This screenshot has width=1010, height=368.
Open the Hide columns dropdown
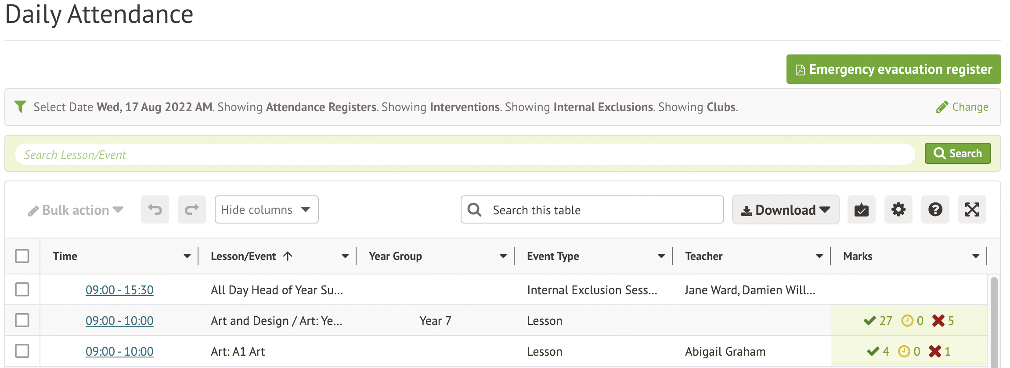(x=266, y=209)
